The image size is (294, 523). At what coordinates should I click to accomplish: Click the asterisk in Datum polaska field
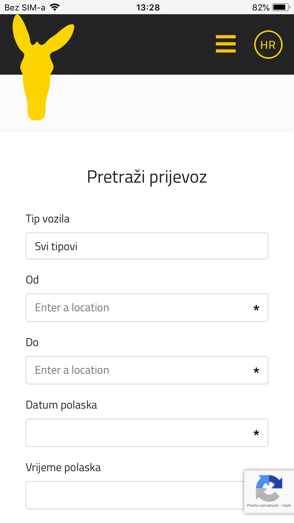point(256,433)
